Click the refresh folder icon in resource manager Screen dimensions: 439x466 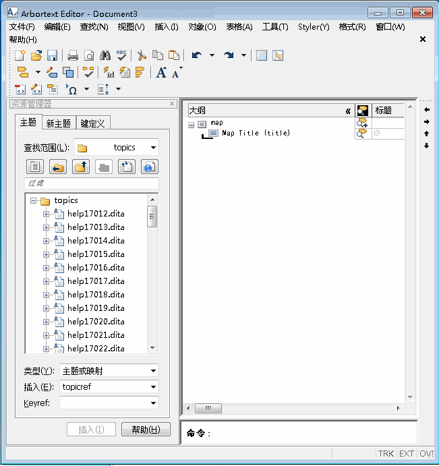127,167
